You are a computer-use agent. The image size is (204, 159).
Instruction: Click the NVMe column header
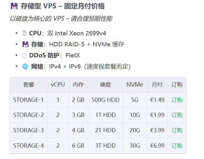(x=135, y=85)
